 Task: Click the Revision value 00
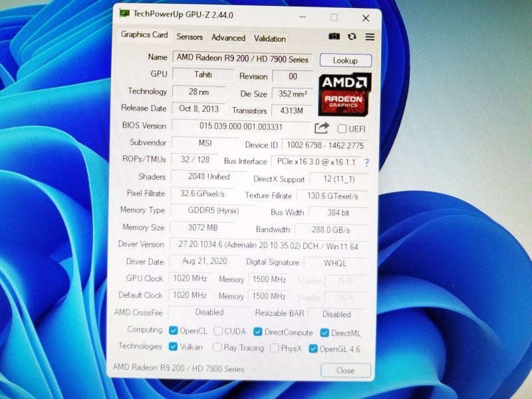pos(293,76)
